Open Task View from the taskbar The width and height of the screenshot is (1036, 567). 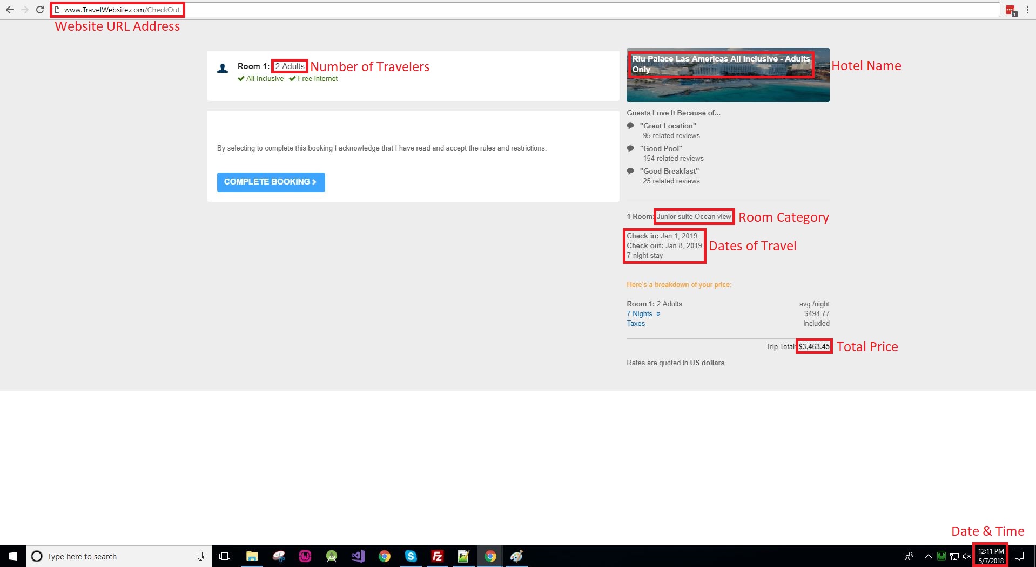tap(225, 556)
